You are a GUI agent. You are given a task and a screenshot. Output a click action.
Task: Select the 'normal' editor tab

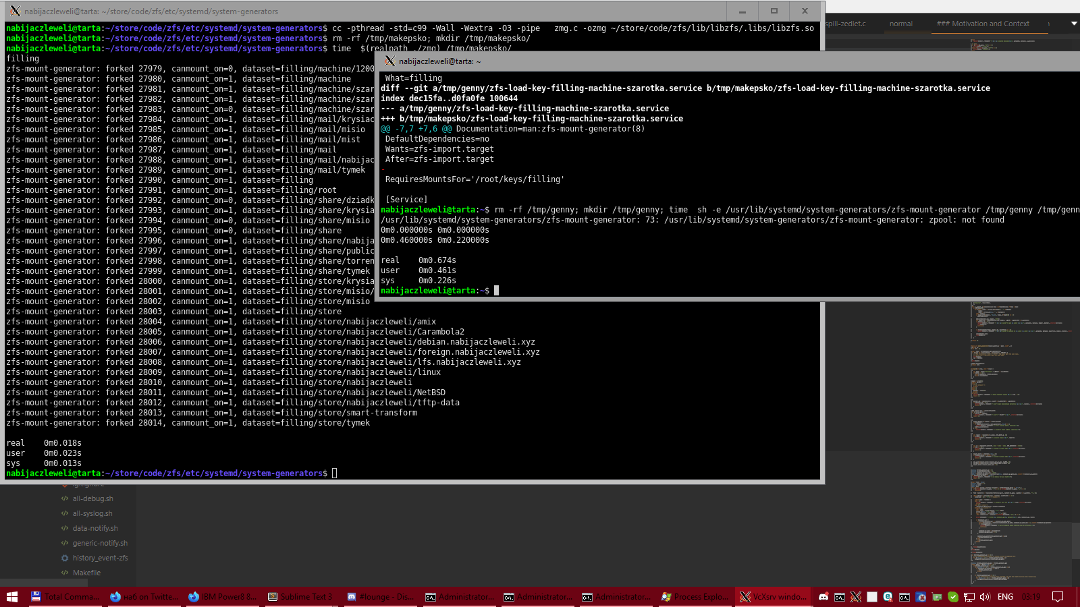(x=900, y=24)
